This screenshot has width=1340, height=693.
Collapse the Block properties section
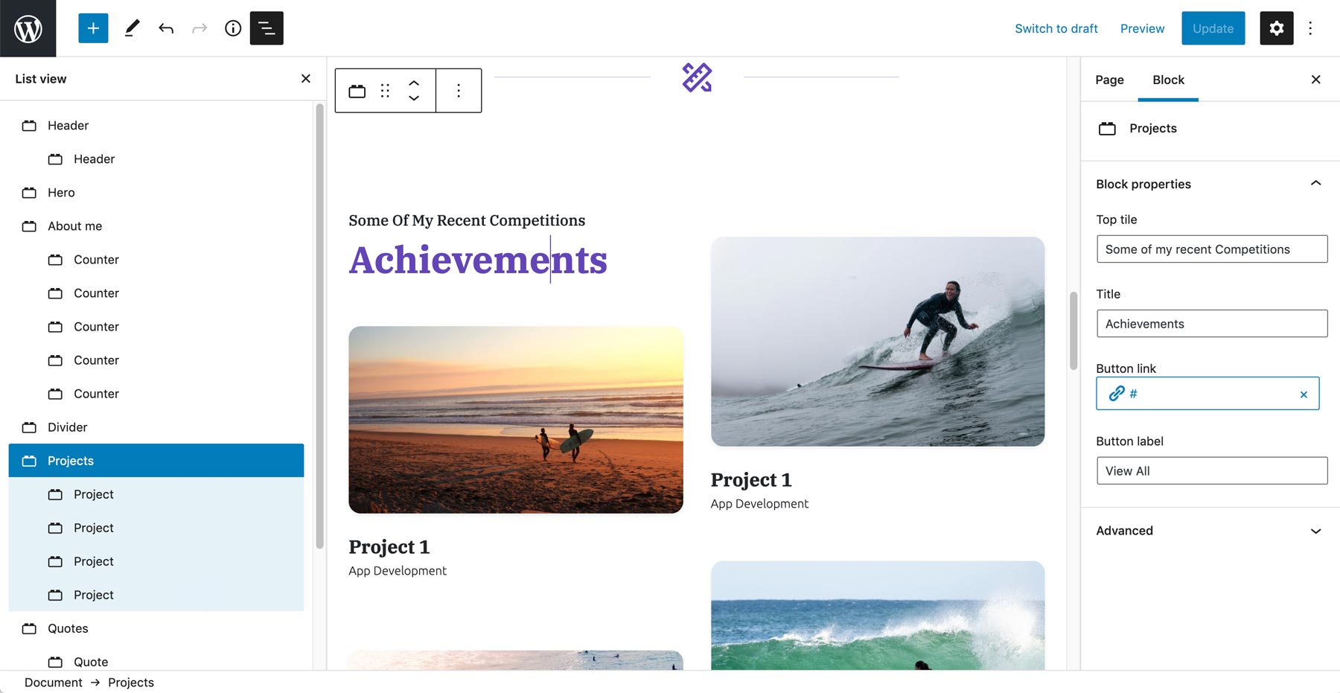(x=1315, y=183)
